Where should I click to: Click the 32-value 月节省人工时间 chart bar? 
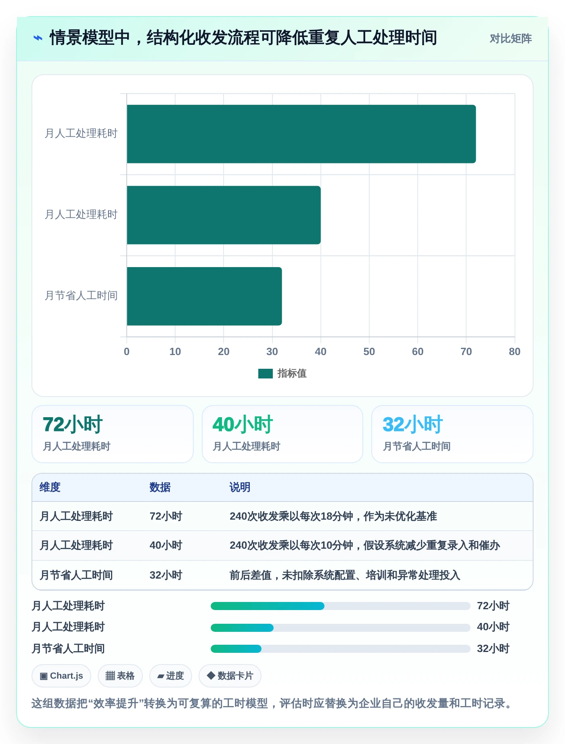point(205,296)
